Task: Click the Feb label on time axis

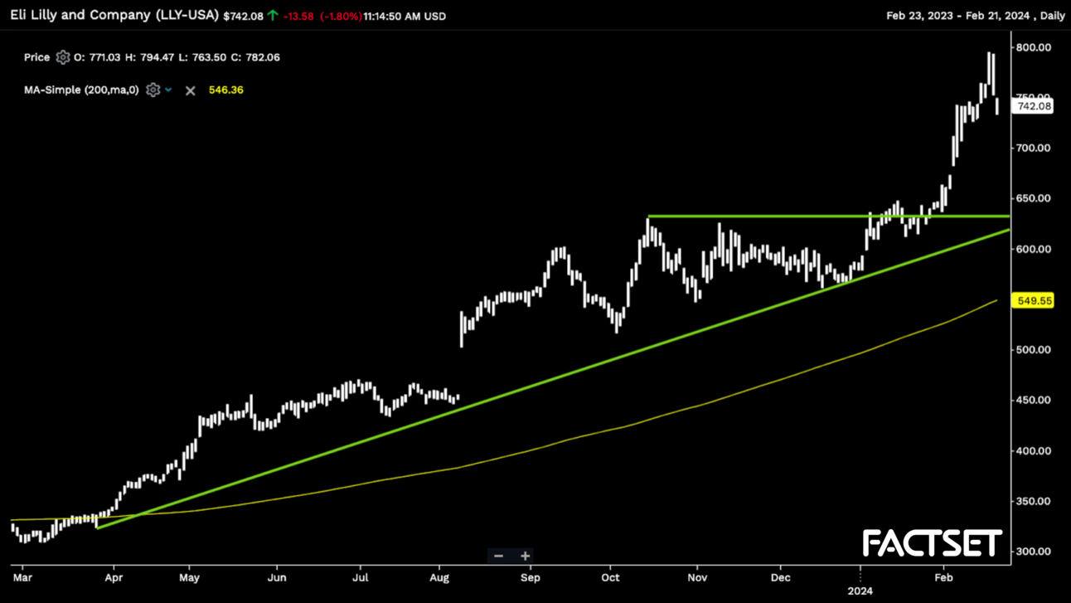Action: (x=943, y=577)
